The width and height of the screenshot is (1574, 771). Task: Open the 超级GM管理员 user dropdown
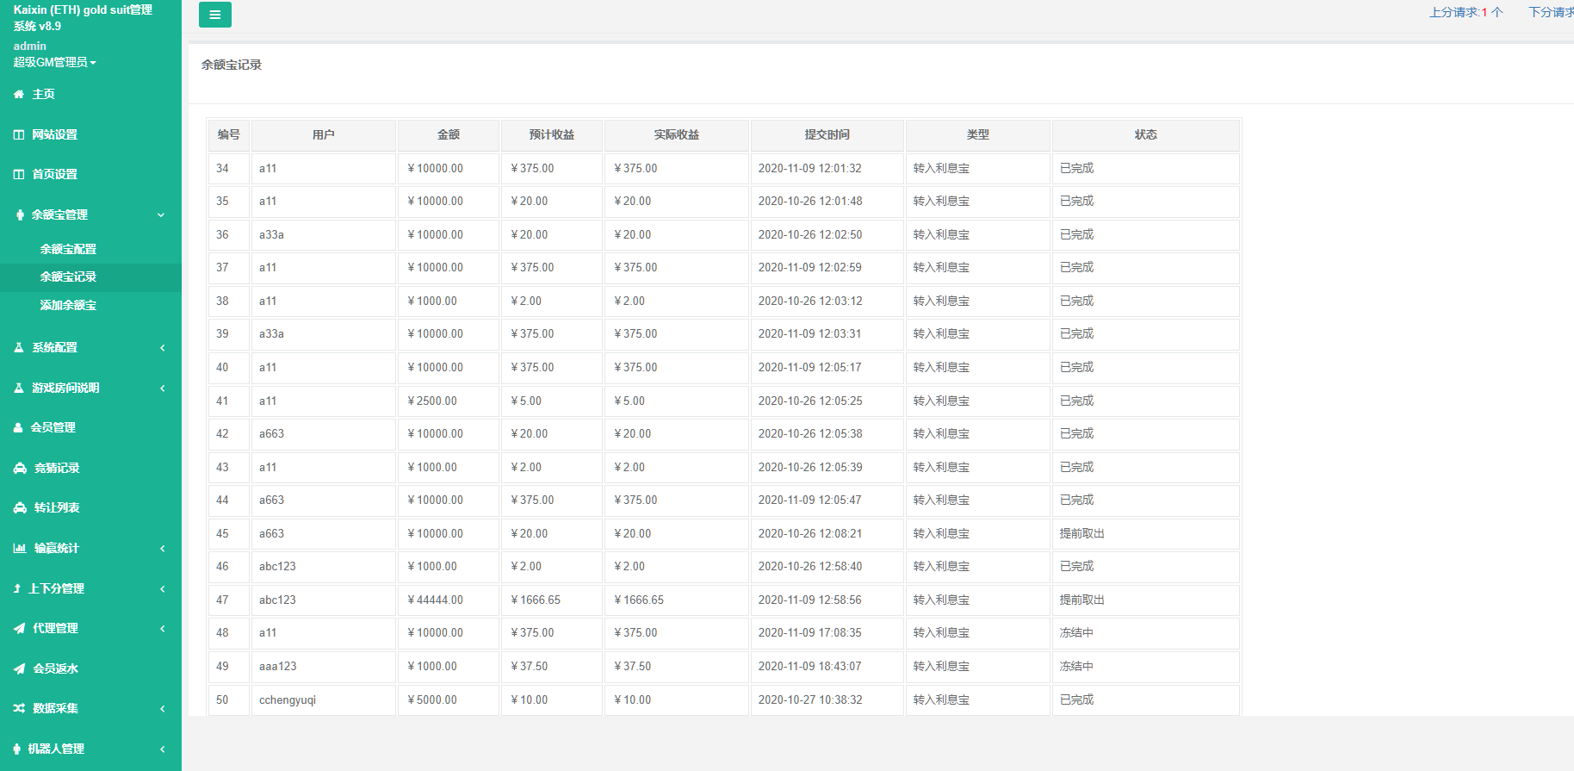point(54,62)
